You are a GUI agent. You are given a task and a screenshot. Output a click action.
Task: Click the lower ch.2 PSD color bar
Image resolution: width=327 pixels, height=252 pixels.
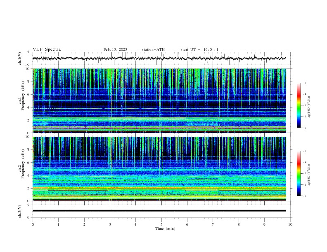pos(299,173)
